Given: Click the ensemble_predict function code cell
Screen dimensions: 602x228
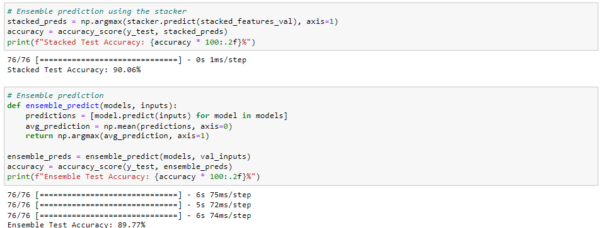Looking at the screenshot, I should (x=301, y=136).
